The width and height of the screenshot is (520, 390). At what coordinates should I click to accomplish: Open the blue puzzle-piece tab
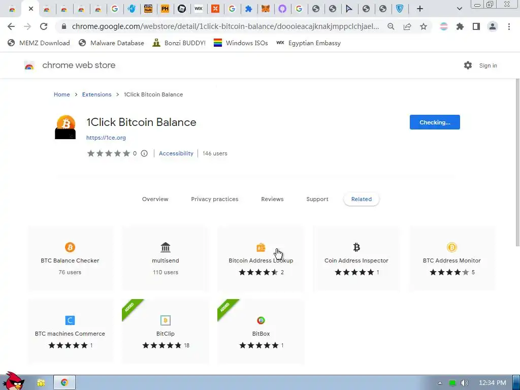249,9
